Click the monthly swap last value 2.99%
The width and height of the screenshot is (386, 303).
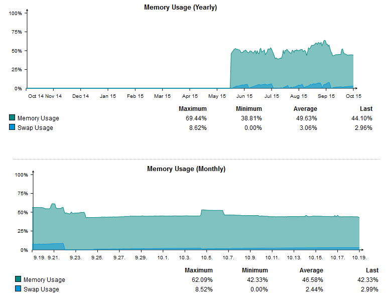coord(369,289)
